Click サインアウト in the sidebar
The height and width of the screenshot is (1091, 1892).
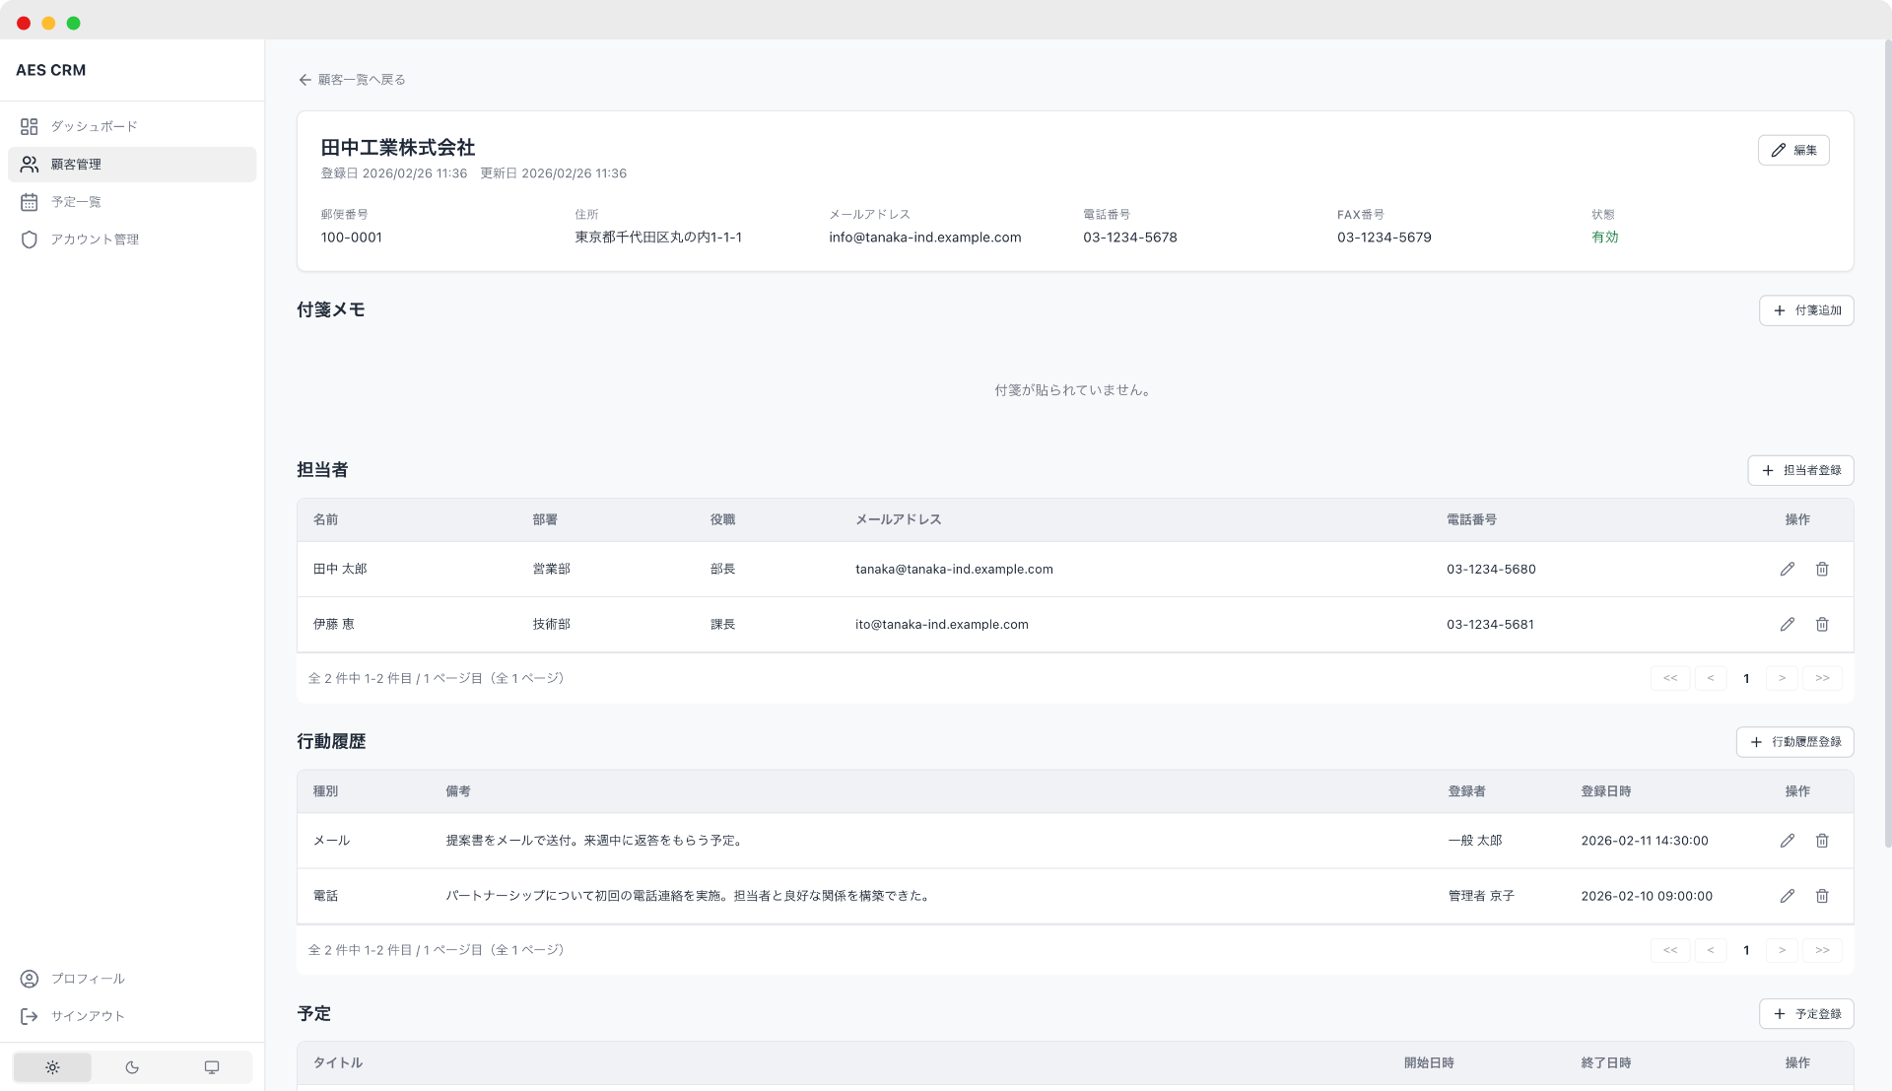tap(88, 1015)
